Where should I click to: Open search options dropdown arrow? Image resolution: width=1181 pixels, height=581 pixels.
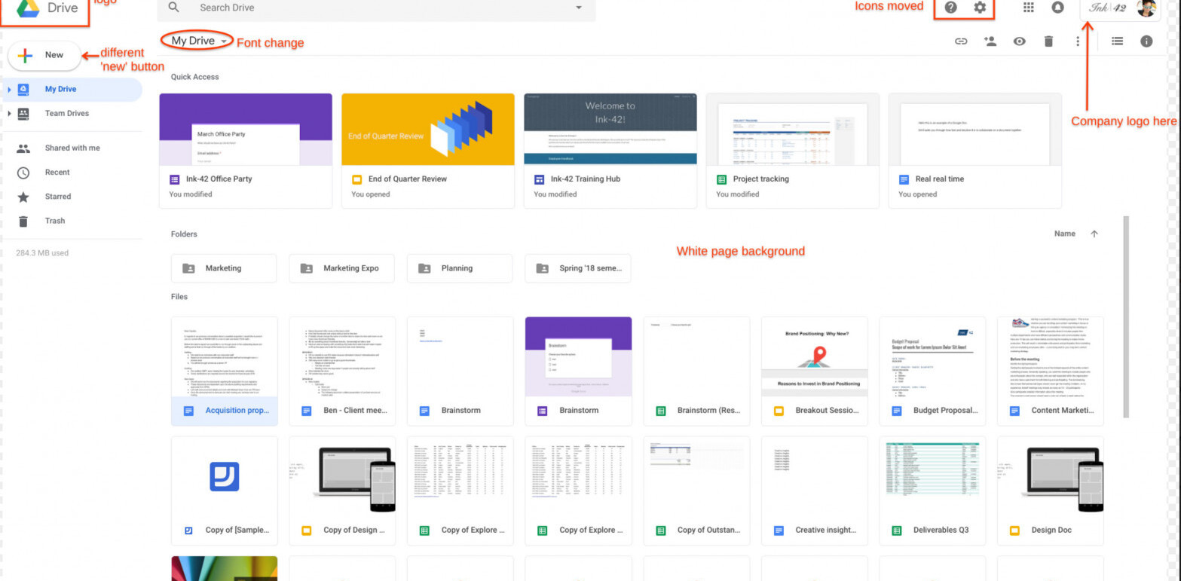578,8
